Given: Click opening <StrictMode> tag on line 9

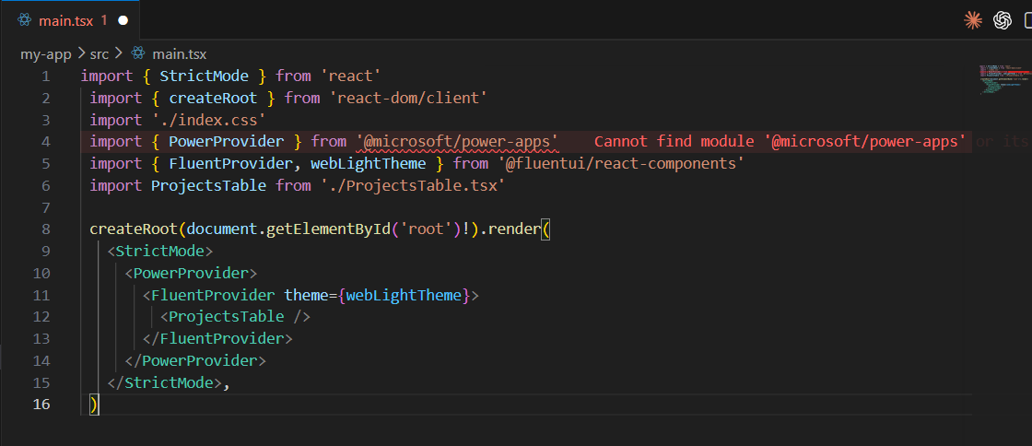Looking at the screenshot, I should click(x=160, y=252).
